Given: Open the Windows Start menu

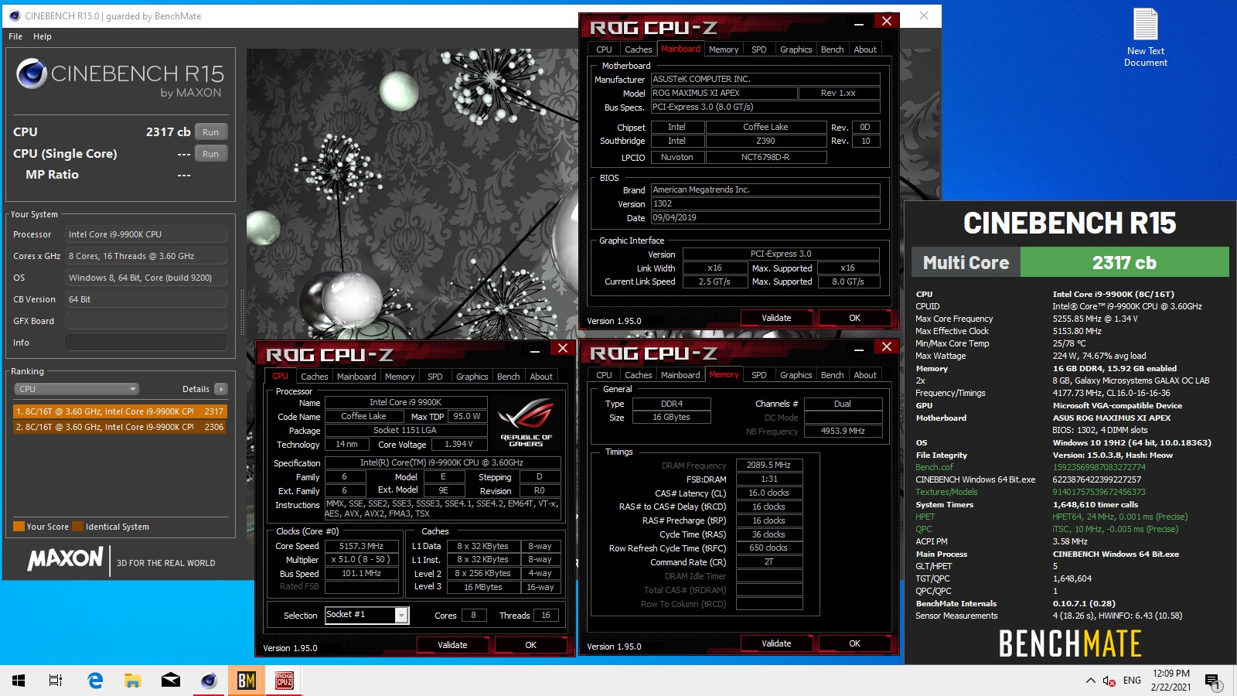Looking at the screenshot, I should 19,681.
